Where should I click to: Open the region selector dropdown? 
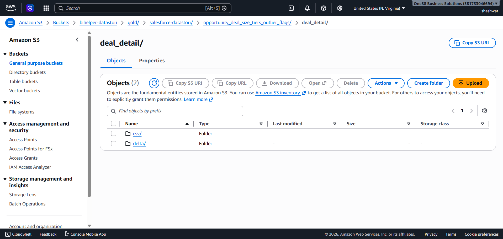click(379, 8)
